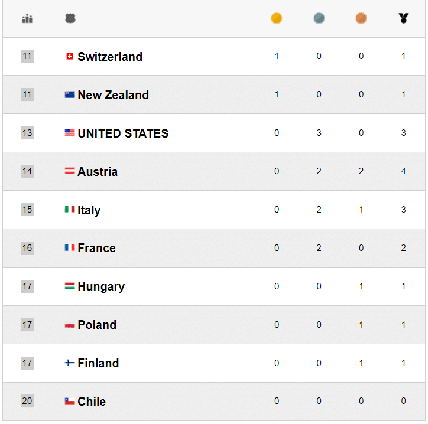The height and width of the screenshot is (424, 428).
Task: Click the country shield header icon
Action: (70, 19)
